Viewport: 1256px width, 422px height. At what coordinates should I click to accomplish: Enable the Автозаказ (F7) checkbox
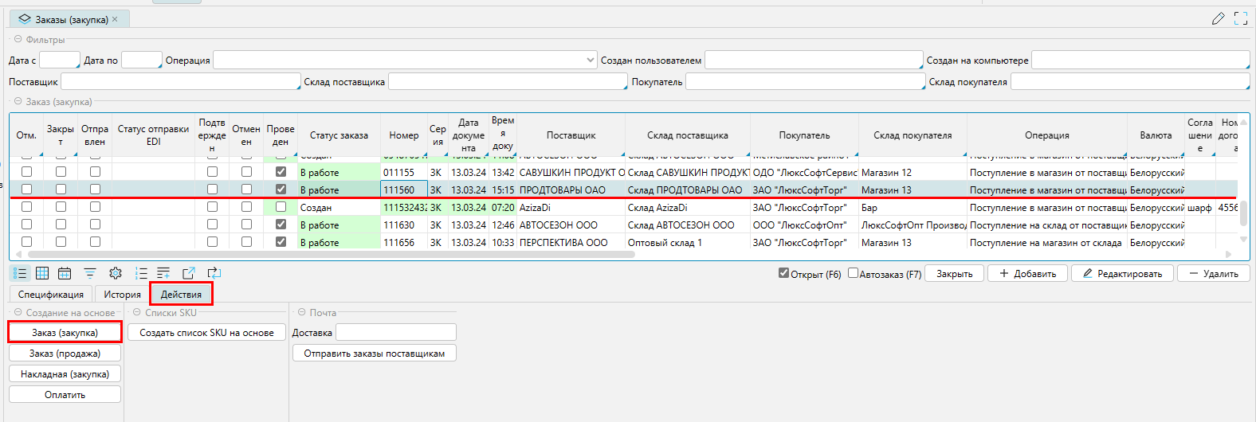pos(853,273)
